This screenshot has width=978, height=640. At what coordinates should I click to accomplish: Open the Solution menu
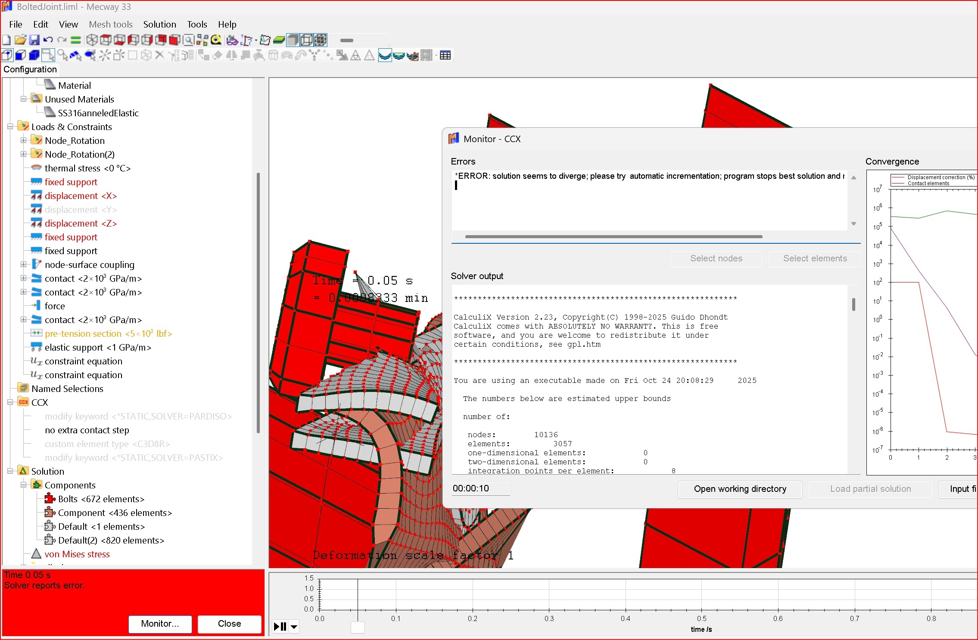(159, 24)
